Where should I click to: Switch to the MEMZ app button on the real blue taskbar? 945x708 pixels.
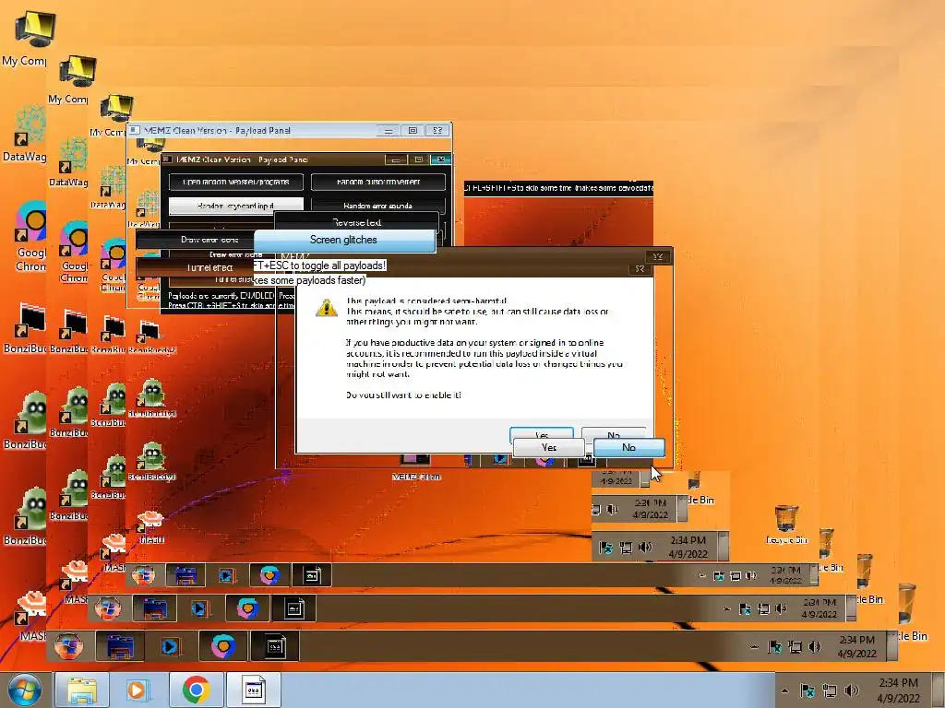point(253,690)
